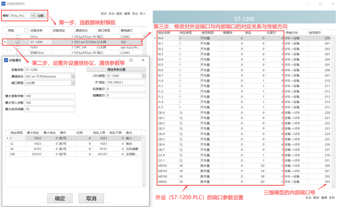
Task: Click the 设备数据映射 app icon in title bar
Action: 3,4
